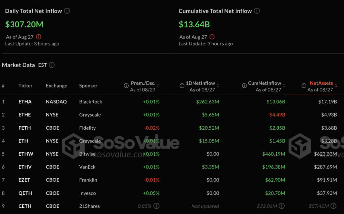Click the $37.93M net assets value
The height and width of the screenshot is (214, 344).
tap(327, 193)
